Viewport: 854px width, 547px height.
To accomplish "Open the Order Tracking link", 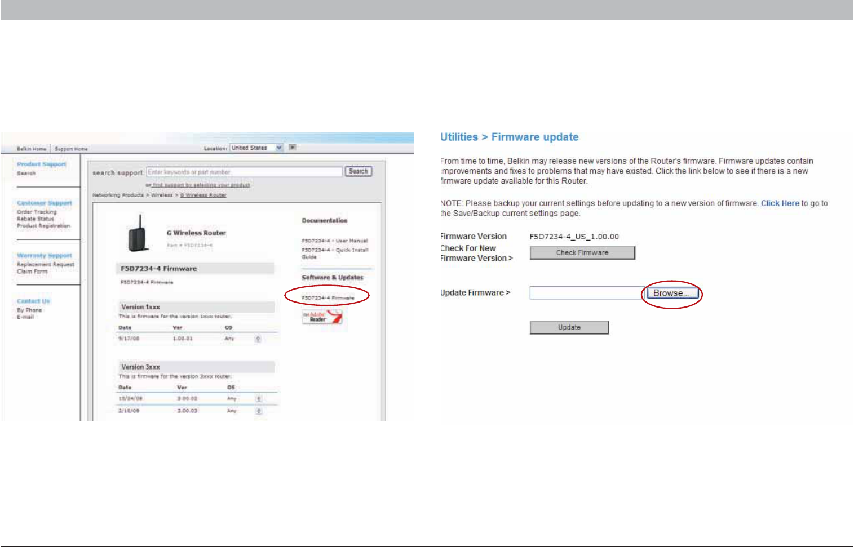I will click(37, 212).
